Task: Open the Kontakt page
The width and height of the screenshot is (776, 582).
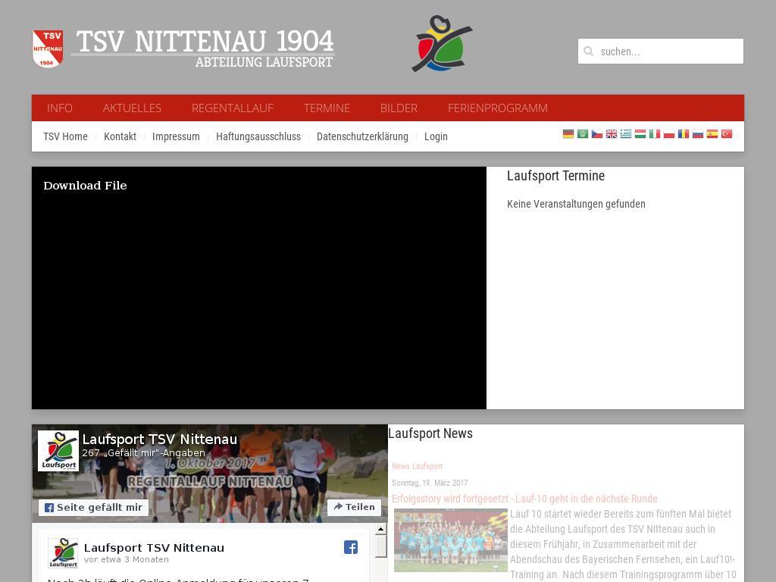Action: 120,136
